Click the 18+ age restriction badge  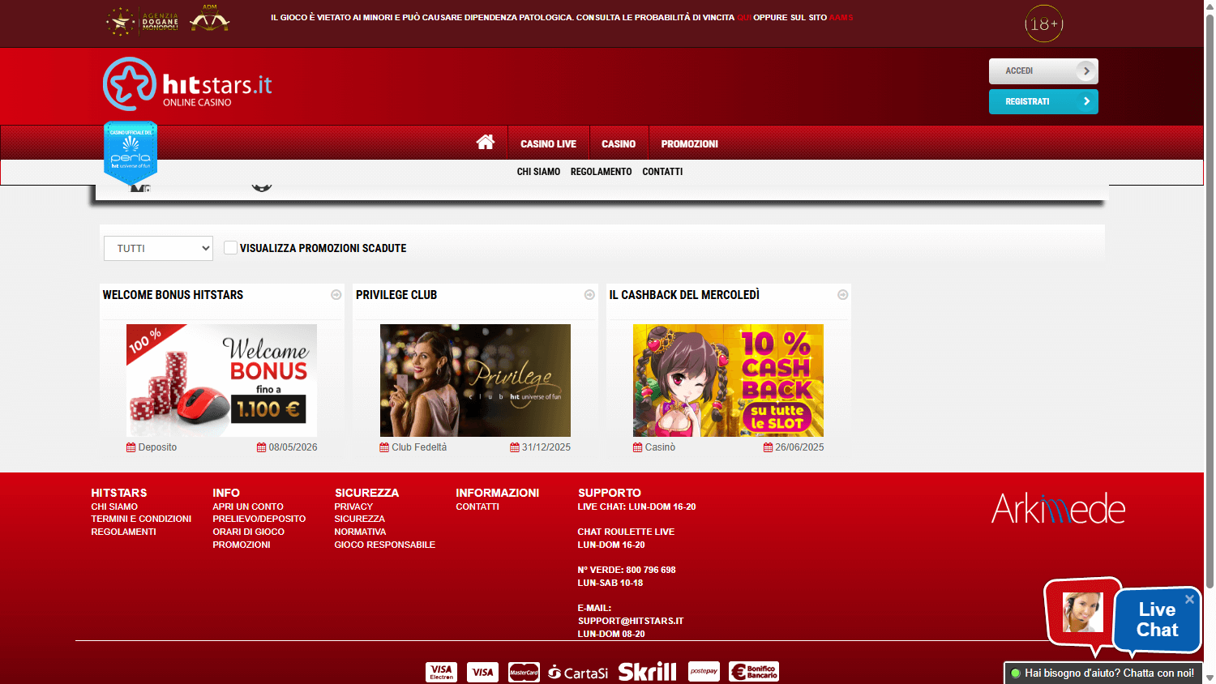click(1043, 24)
